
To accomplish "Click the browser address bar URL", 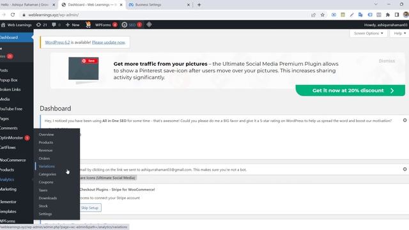I will [x=54, y=15].
